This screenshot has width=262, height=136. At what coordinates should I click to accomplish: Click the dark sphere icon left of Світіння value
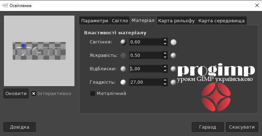pyautogui.click(x=123, y=42)
